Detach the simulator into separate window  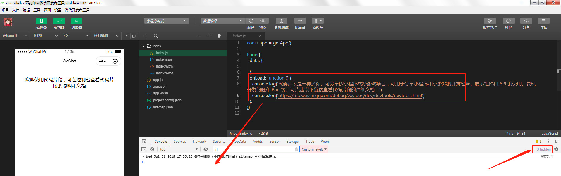point(134,36)
